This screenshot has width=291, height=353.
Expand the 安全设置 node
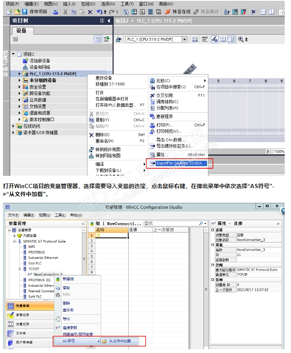19,87
